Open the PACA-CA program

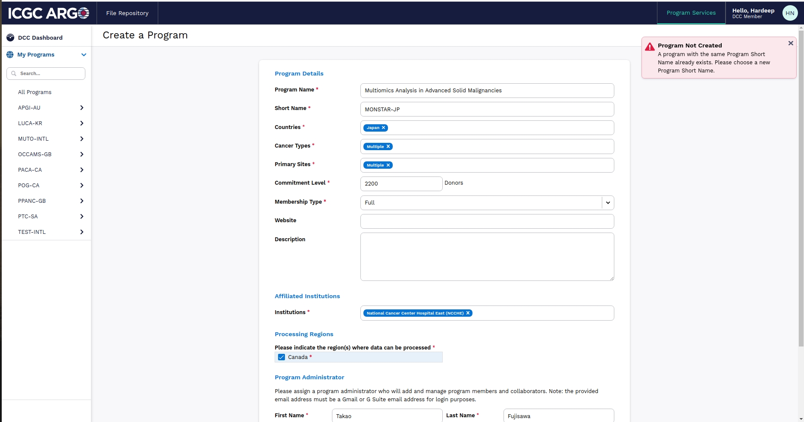pyautogui.click(x=30, y=170)
